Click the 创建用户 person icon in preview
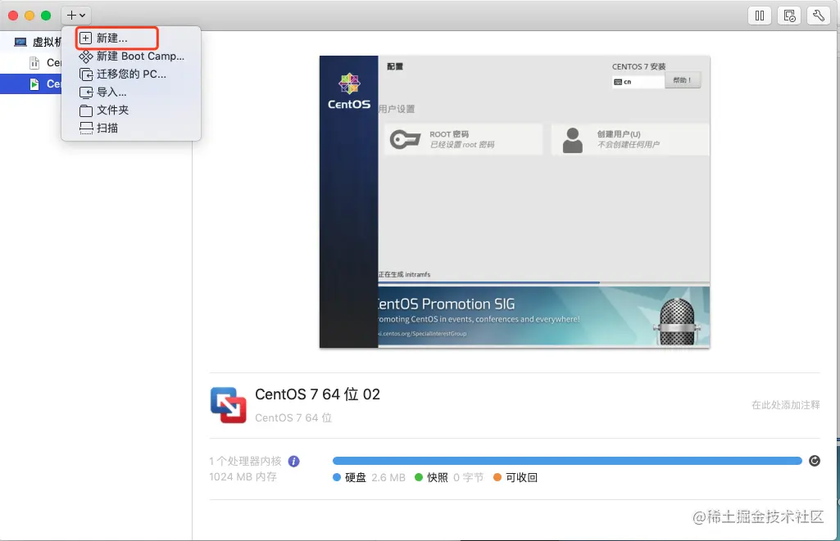This screenshot has width=840, height=541. coord(573,140)
